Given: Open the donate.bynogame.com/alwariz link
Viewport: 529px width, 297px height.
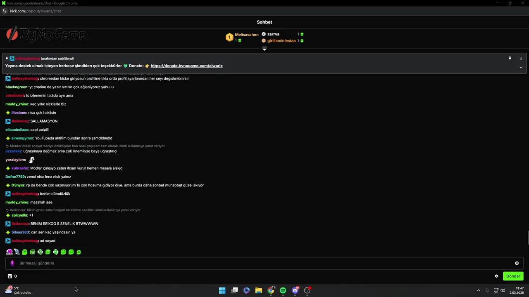Looking at the screenshot, I should coord(187,66).
